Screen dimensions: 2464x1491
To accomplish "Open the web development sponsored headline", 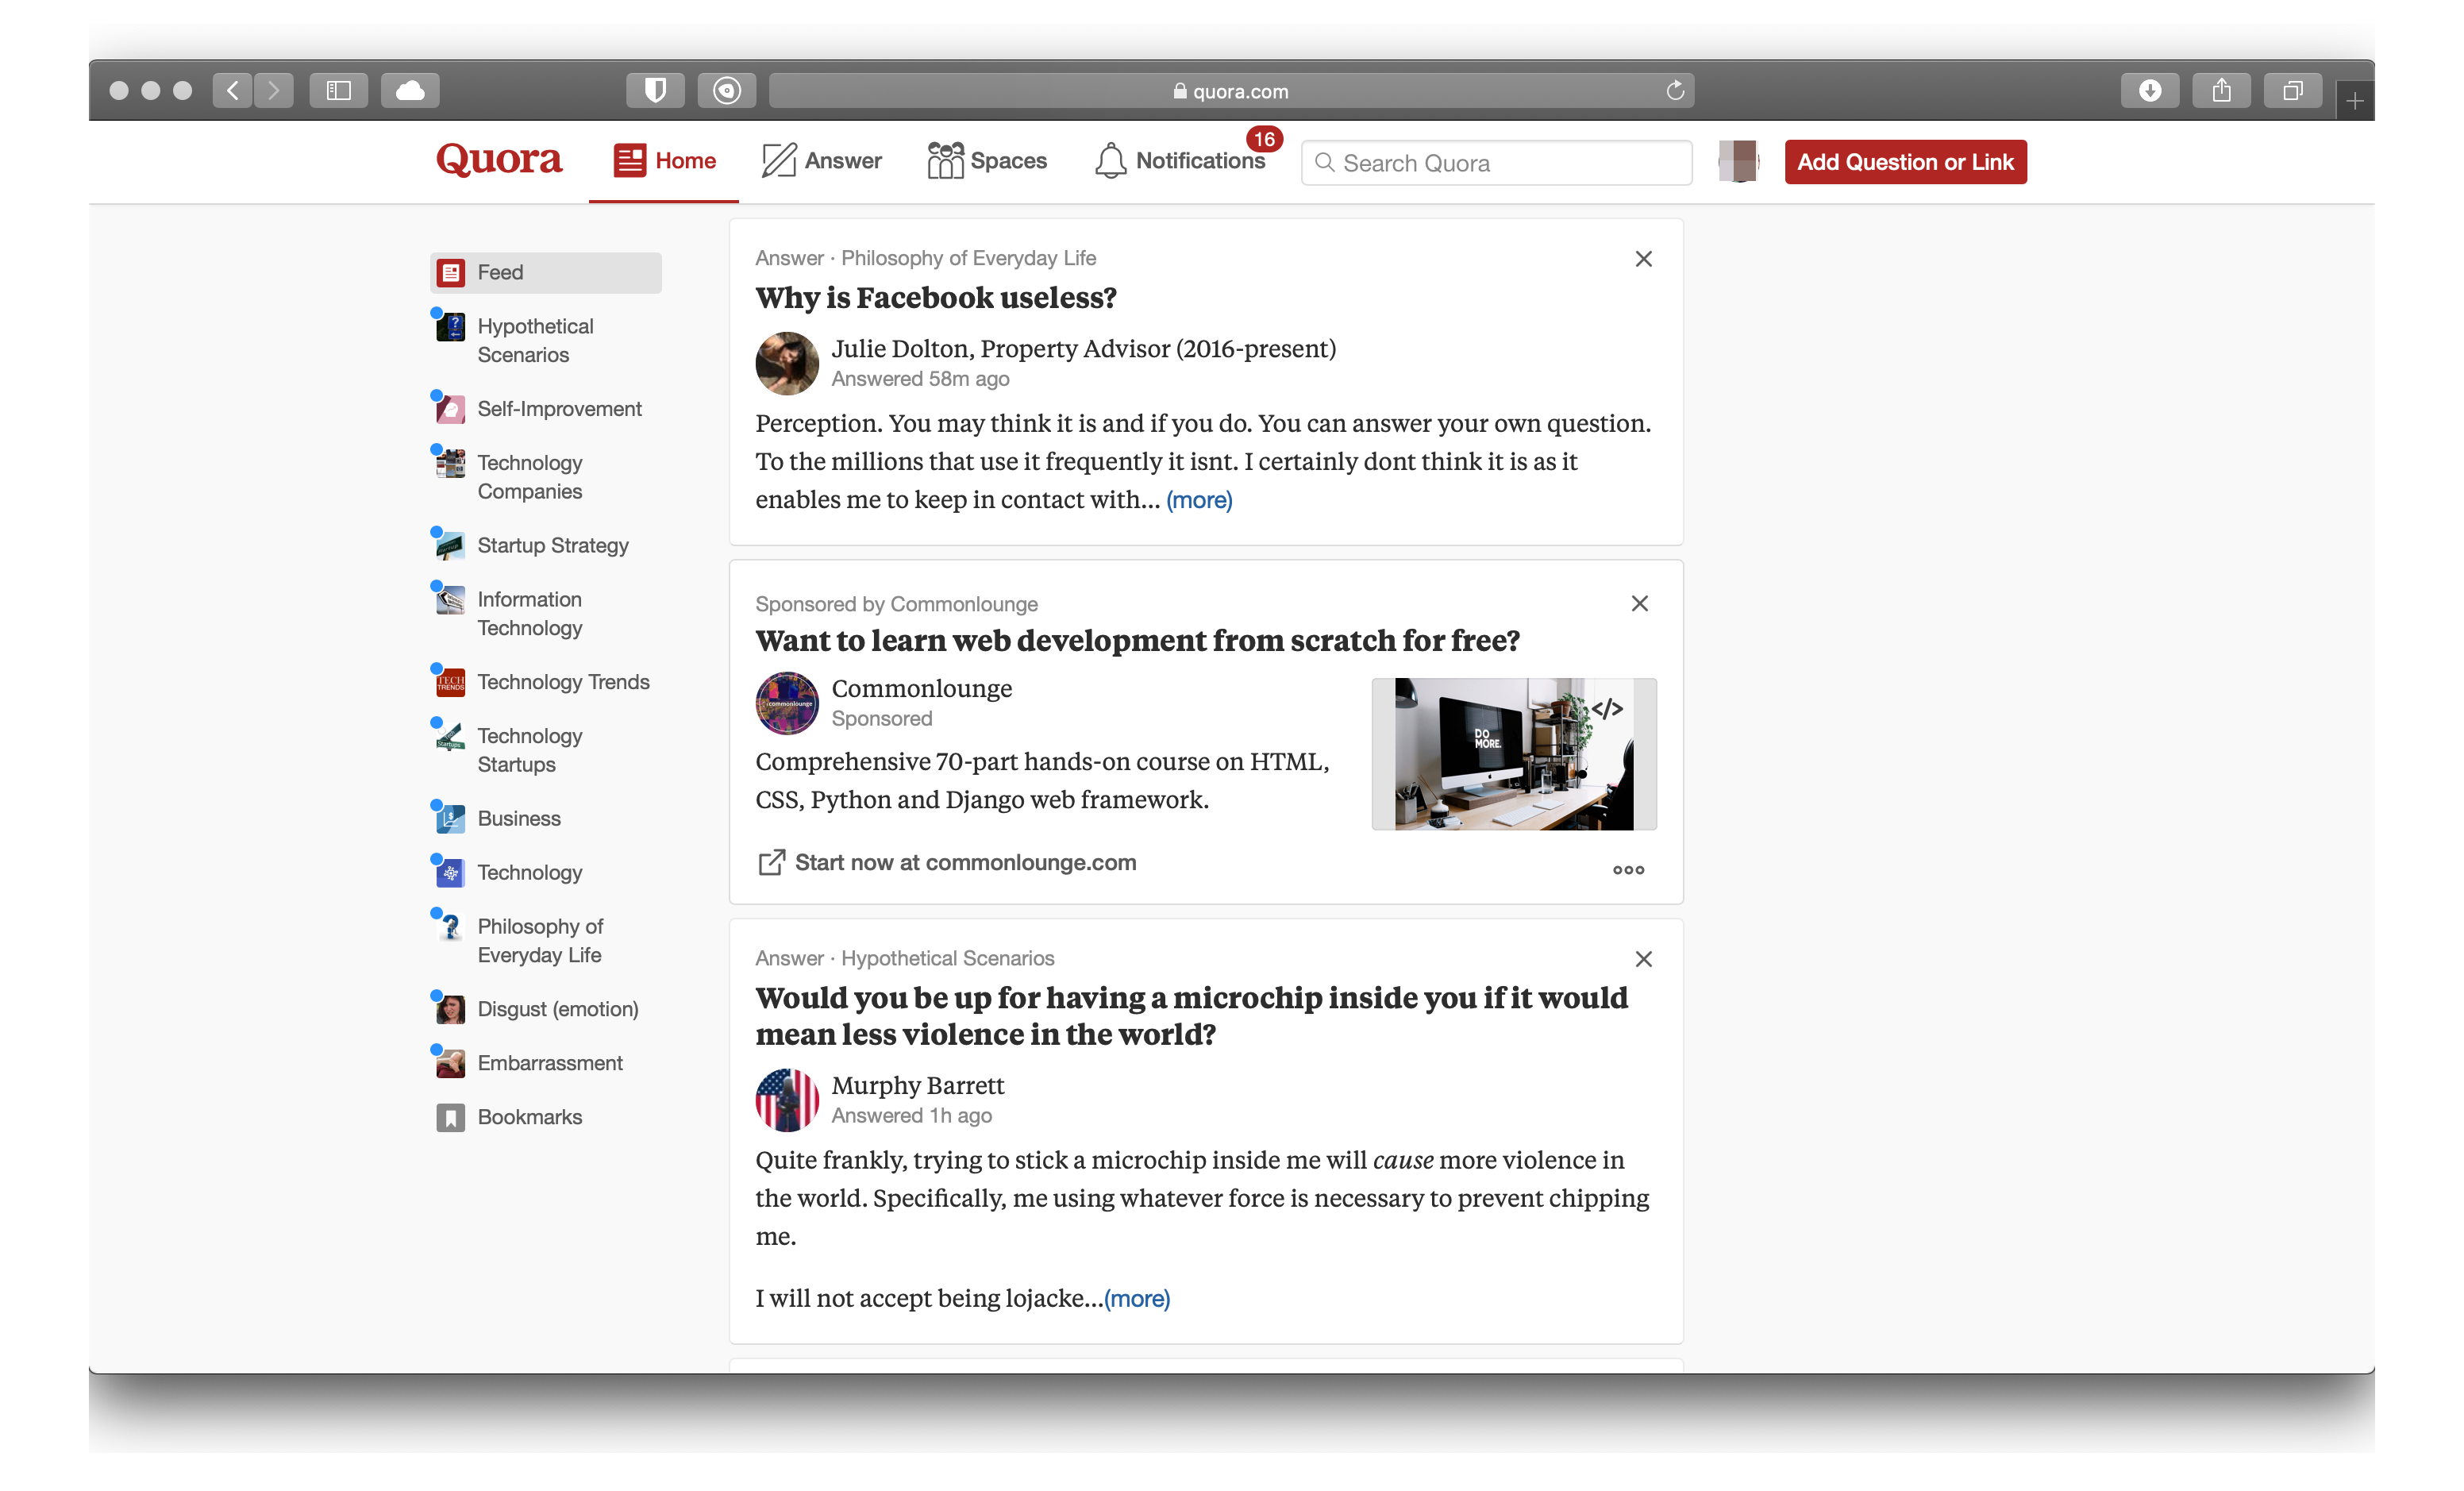I will pos(1138,640).
